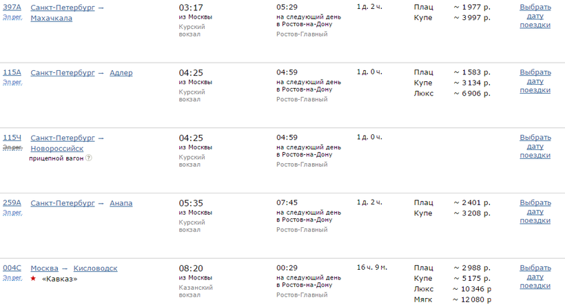
Task: Choose trip date for the Новороссийск train
Action: 535,147
